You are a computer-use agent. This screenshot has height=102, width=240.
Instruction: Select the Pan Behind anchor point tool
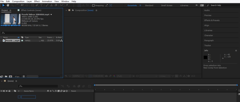(27, 5)
